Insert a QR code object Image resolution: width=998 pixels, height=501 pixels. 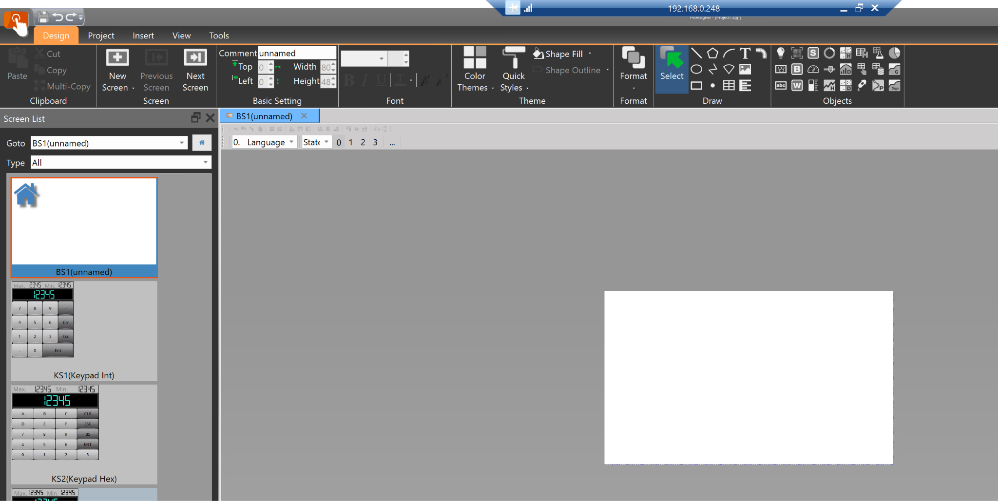pyautogui.click(x=797, y=54)
